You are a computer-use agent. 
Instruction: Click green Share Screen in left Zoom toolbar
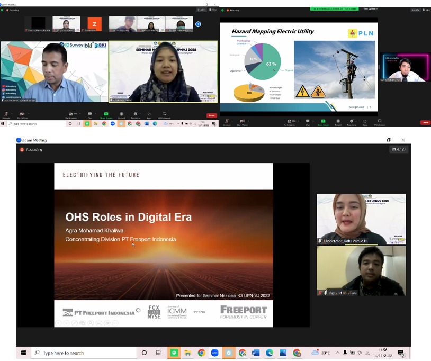(106, 113)
